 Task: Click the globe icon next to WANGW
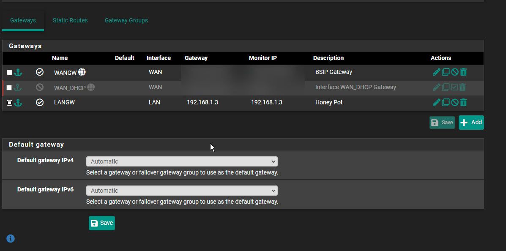(x=82, y=72)
